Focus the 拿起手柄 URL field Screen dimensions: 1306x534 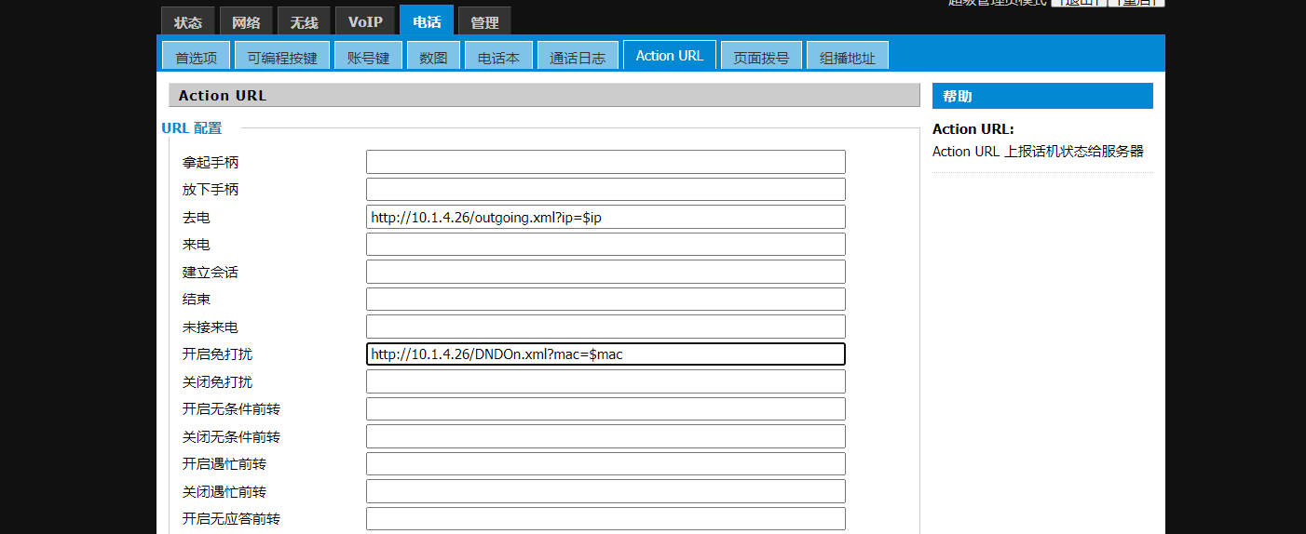605,162
